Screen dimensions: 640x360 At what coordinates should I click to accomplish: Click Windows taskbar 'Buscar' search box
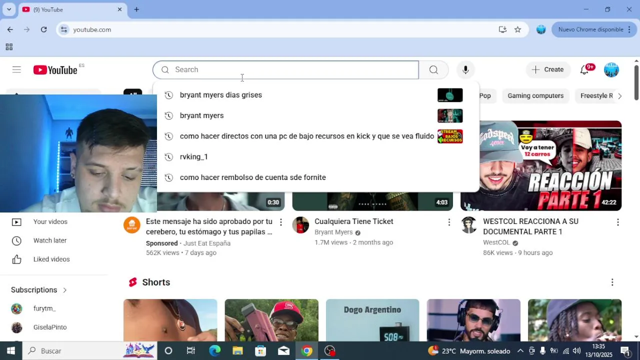[90, 351]
